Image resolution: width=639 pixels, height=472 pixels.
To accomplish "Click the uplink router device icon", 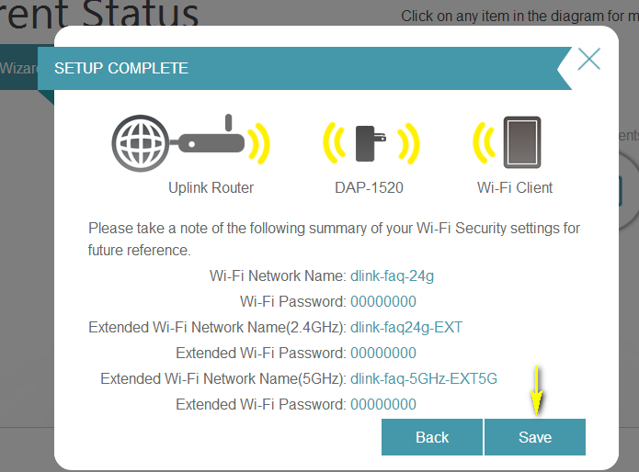I will click(213, 142).
